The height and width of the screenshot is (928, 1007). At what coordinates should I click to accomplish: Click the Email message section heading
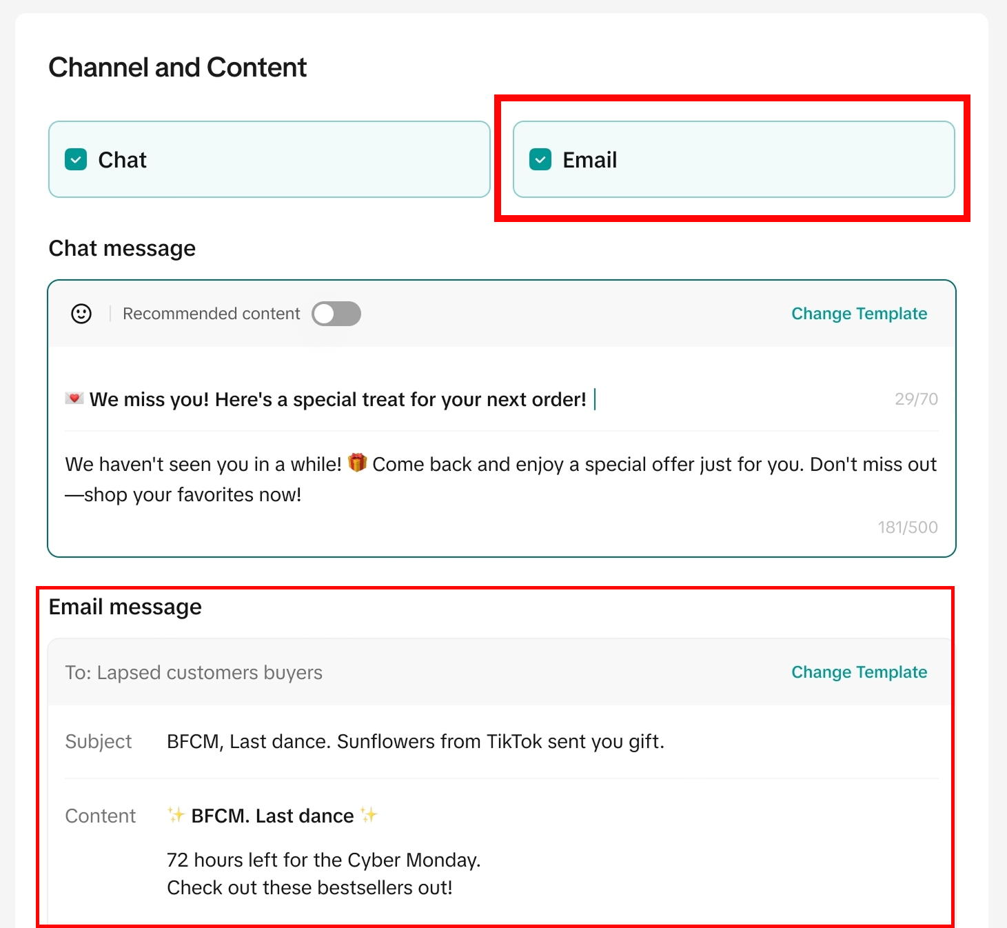coord(125,606)
